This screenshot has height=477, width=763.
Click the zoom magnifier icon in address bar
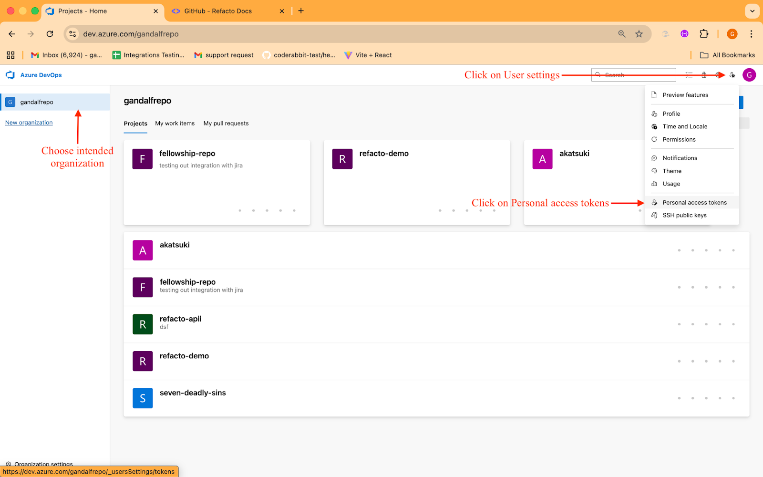622,34
